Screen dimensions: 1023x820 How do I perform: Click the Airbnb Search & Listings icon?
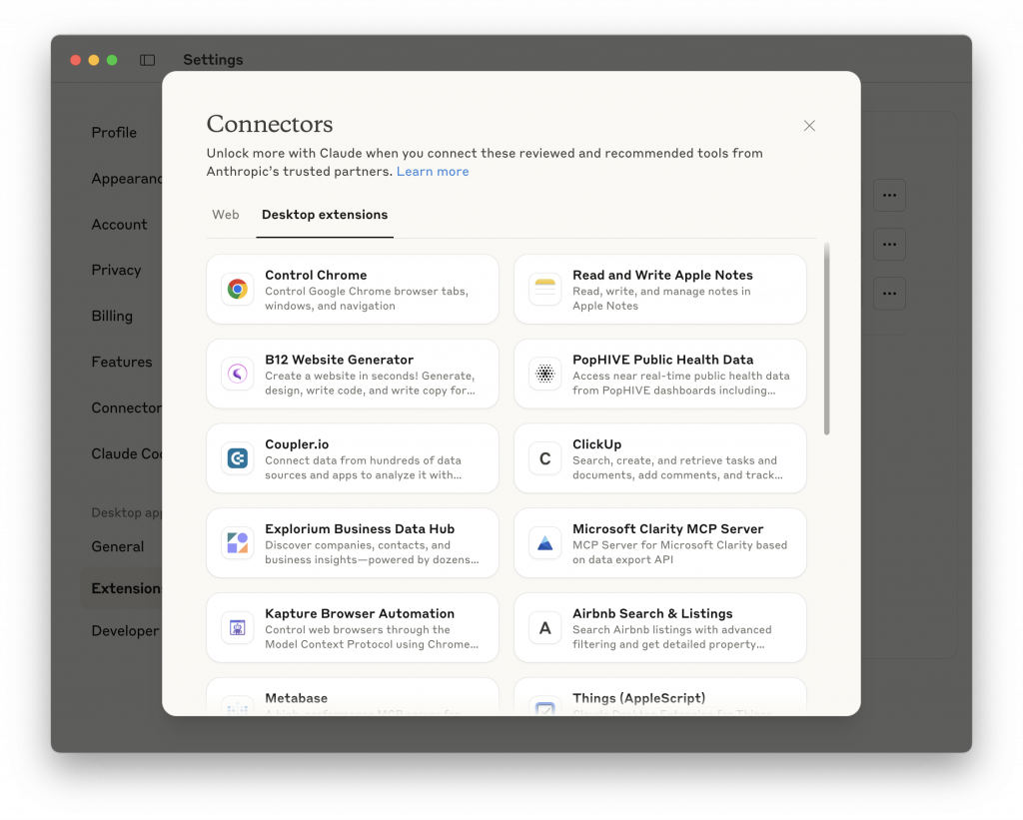(545, 628)
